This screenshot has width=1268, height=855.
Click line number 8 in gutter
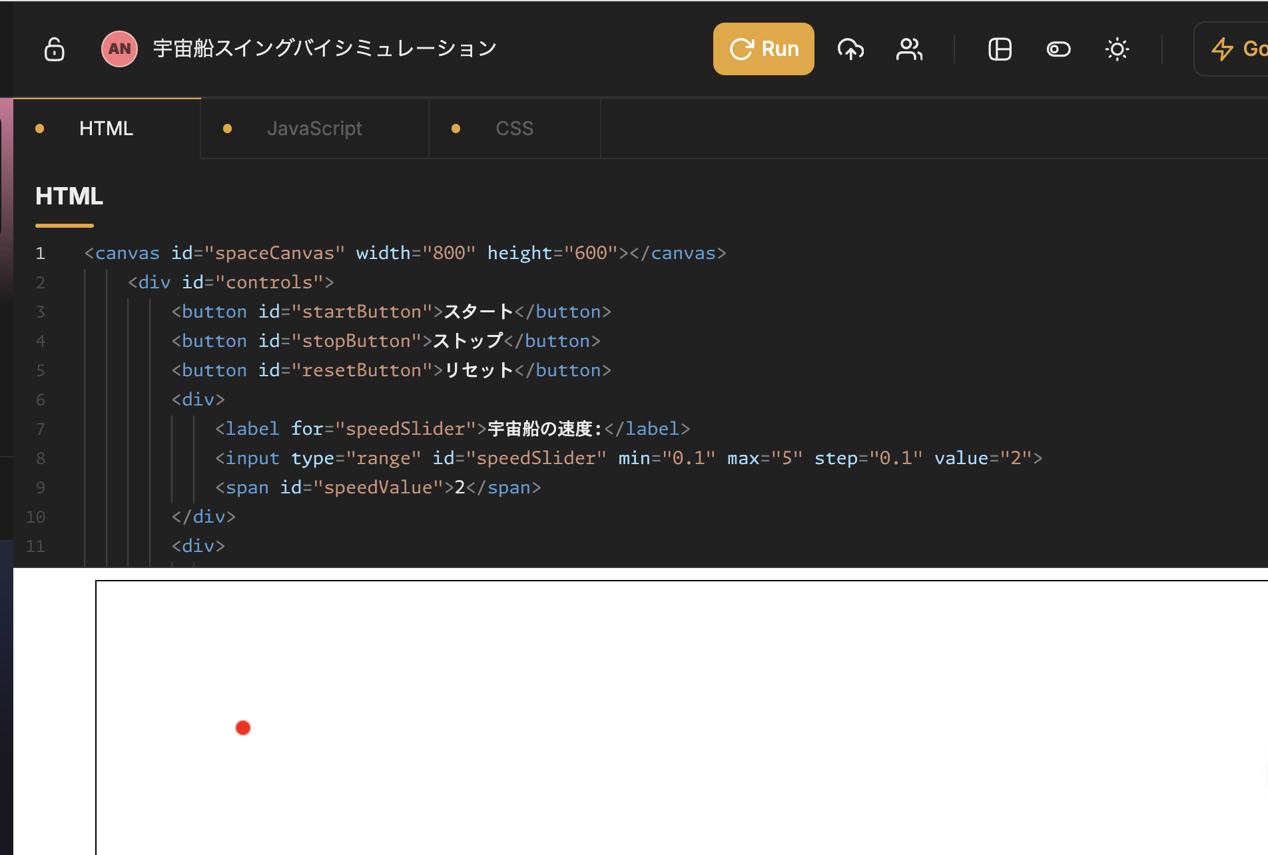pos(41,458)
